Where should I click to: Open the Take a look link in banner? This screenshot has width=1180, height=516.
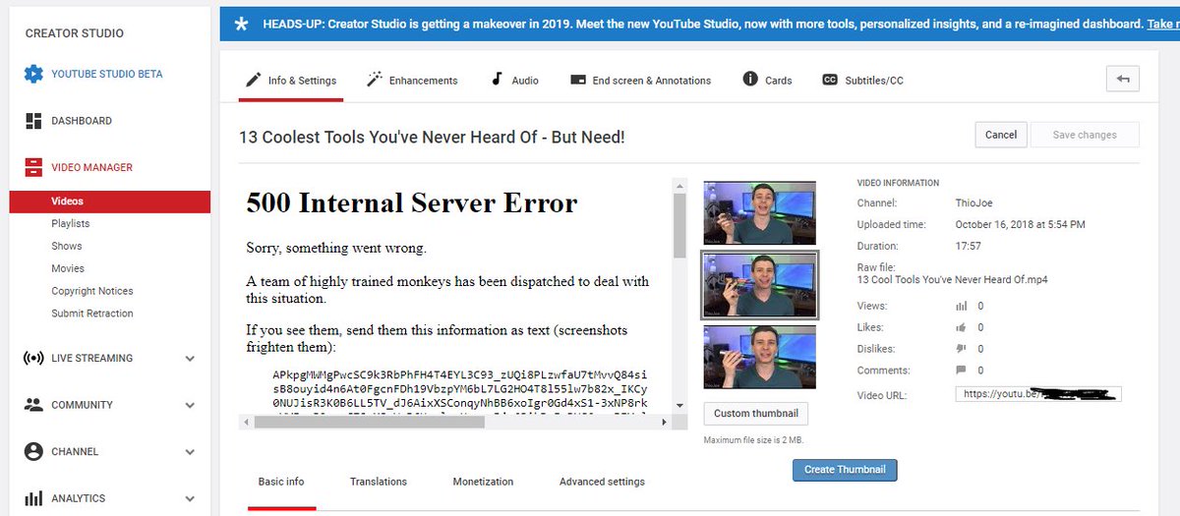point(1163,24)
